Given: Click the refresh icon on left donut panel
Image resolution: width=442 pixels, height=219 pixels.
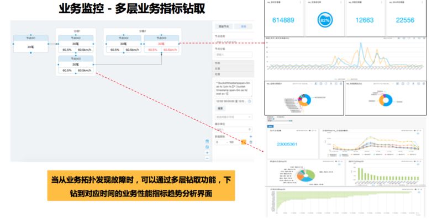Looking at the screenshot, I should [x=326, y=84].
